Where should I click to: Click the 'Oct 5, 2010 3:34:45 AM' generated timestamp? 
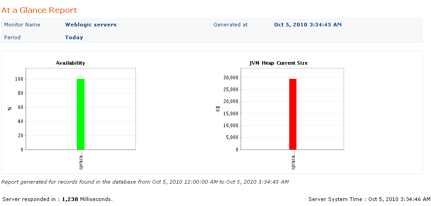pyautogui.click(x=308, y=25)
